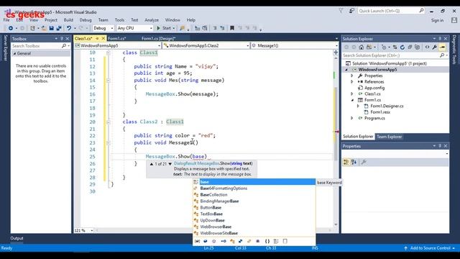Screen dimensions: 460x259
Task: Open the Debug menu
Action: (x=86, y=20)
